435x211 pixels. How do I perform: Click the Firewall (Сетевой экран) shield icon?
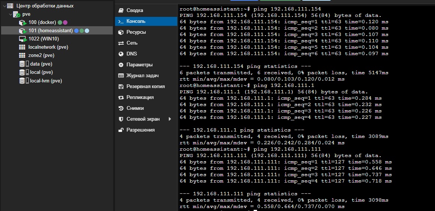(121, 119)
